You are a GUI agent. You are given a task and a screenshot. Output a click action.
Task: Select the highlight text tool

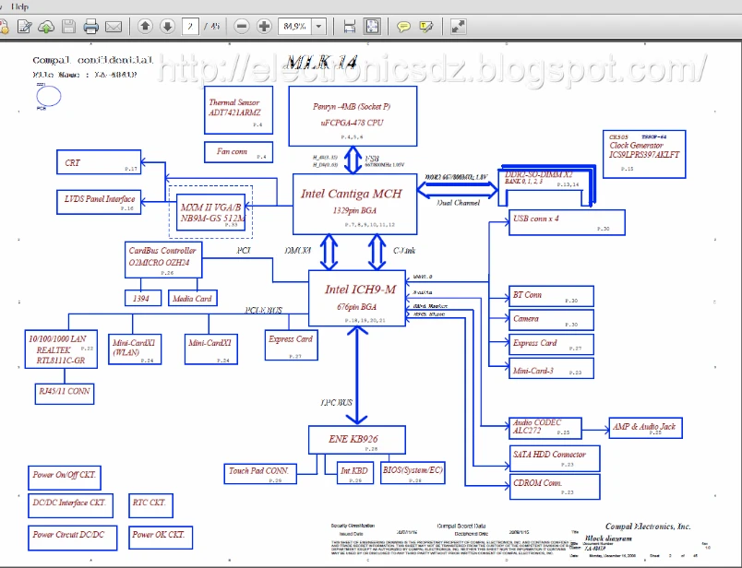coord(426,27)
